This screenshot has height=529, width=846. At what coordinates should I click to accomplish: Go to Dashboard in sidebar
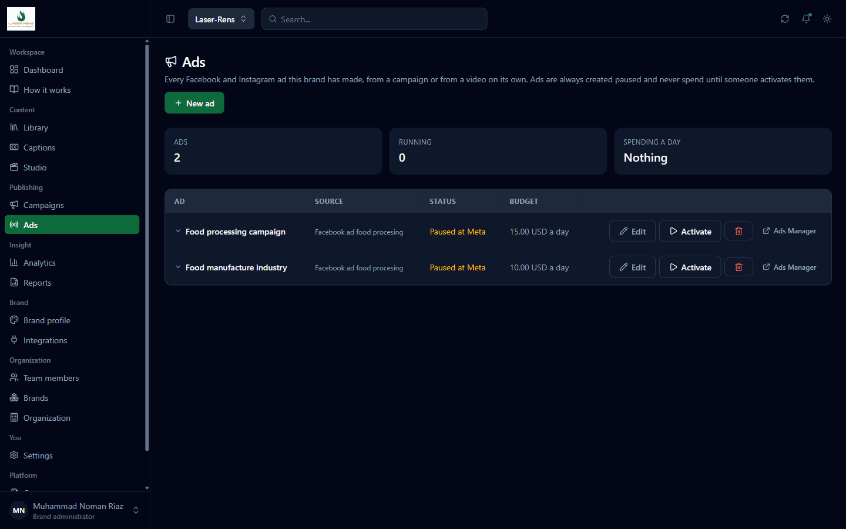tap(72, 70)
